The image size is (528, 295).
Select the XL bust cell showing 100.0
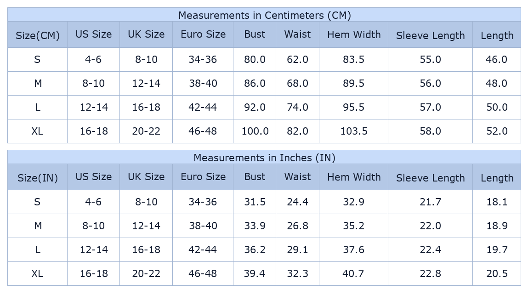tap(255, 131)
